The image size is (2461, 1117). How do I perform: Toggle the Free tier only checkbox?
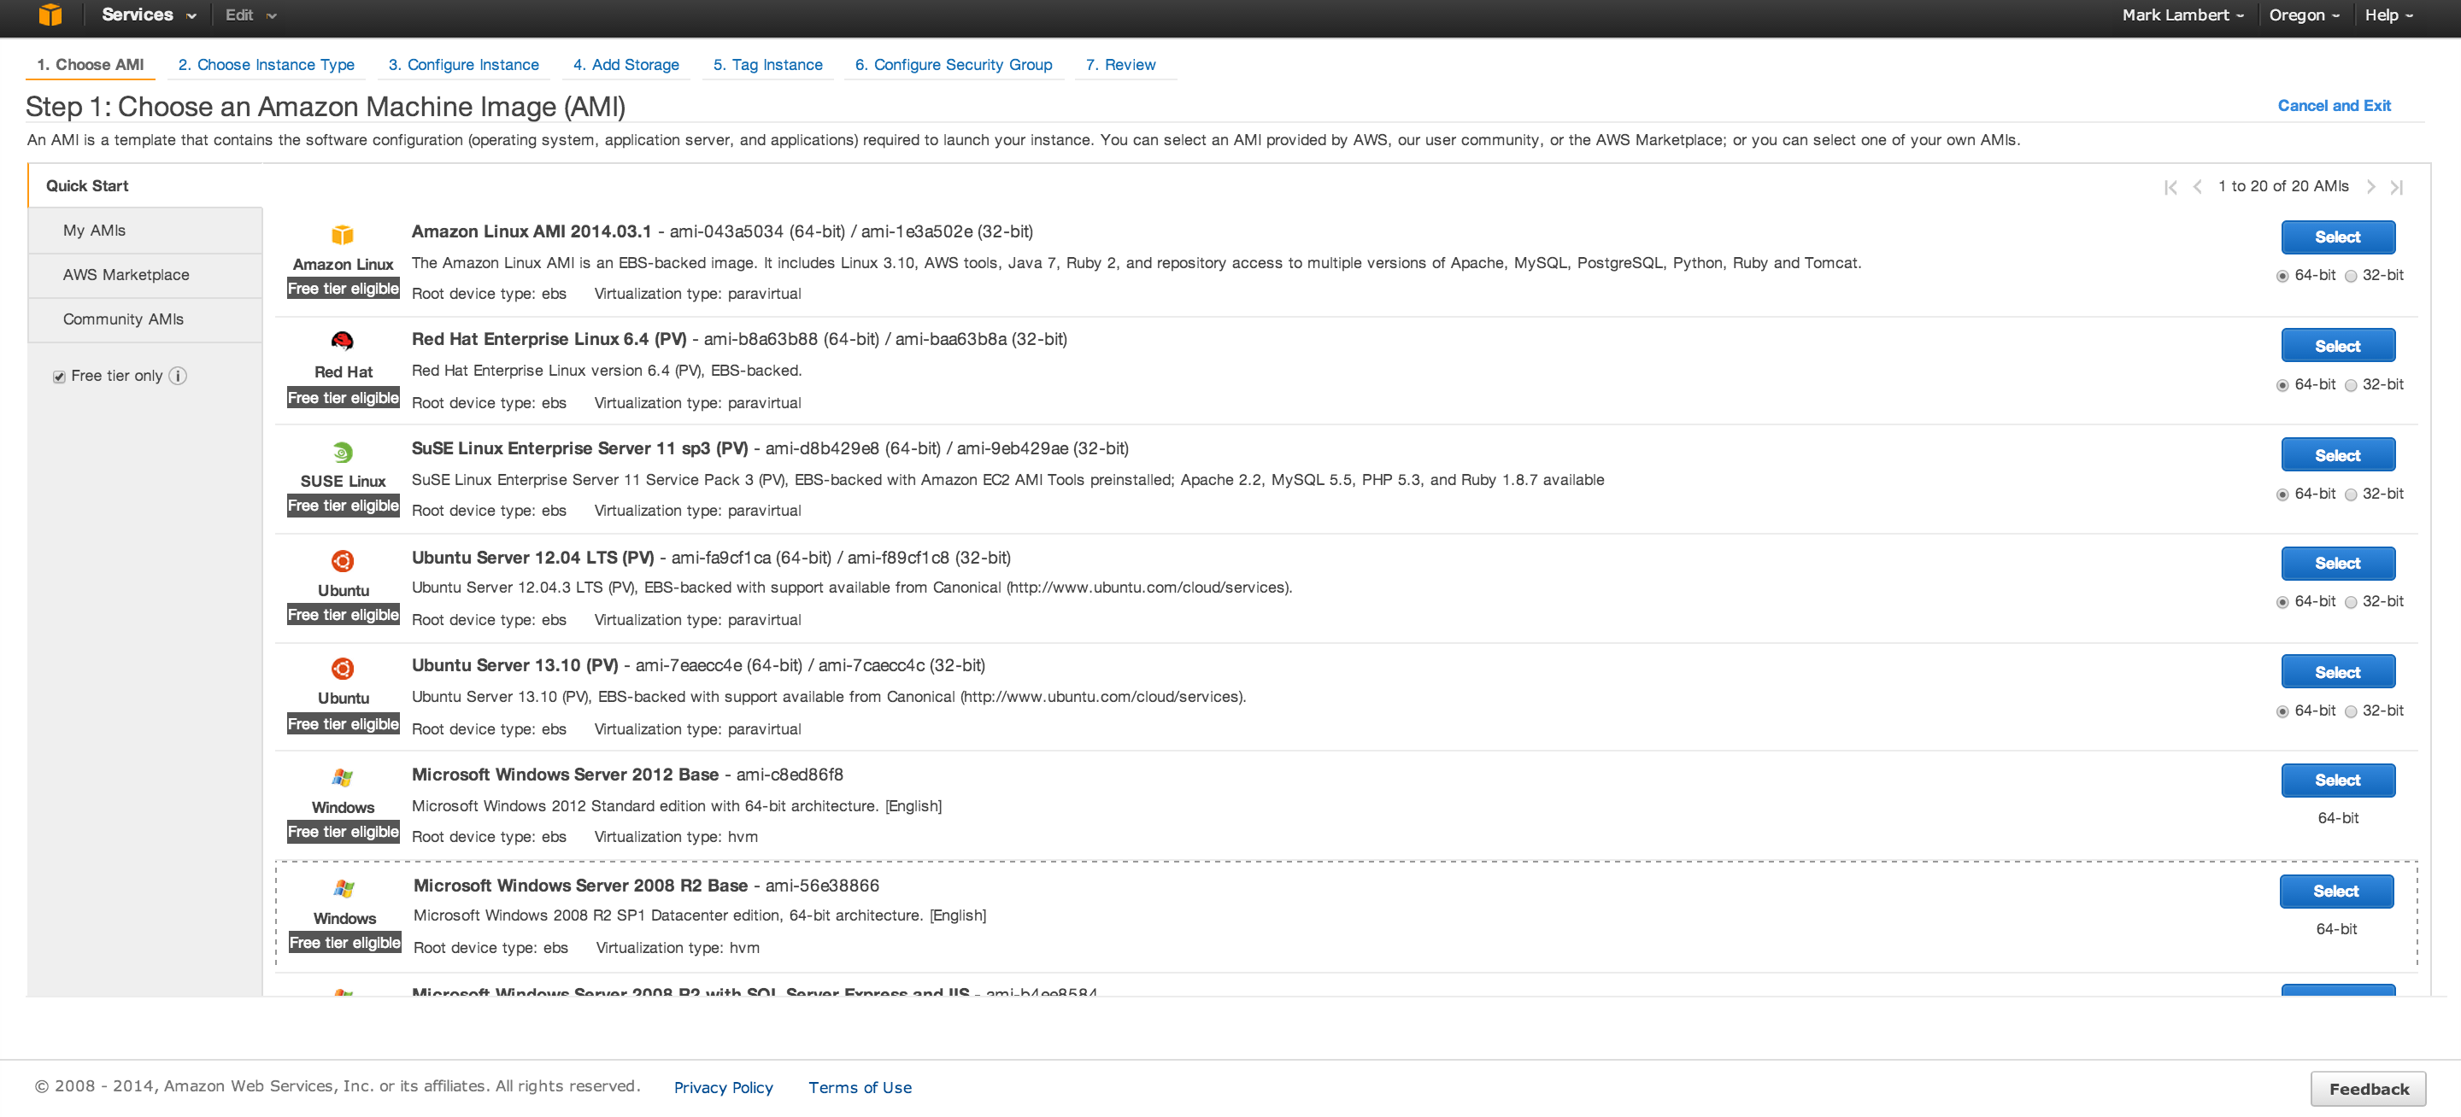(x=59, y=377)
